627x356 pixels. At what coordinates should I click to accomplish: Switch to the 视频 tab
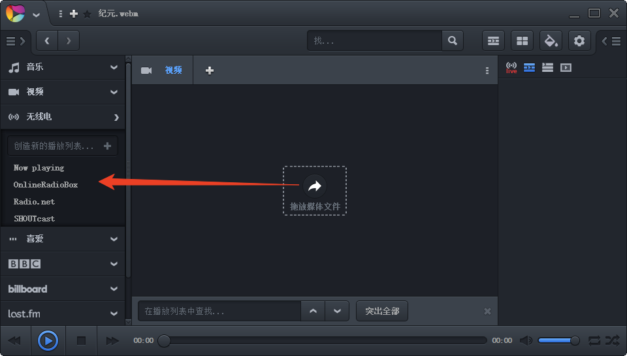[x=173, y=71]
